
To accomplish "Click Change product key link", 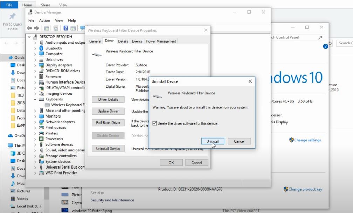I will click(305, 189).
